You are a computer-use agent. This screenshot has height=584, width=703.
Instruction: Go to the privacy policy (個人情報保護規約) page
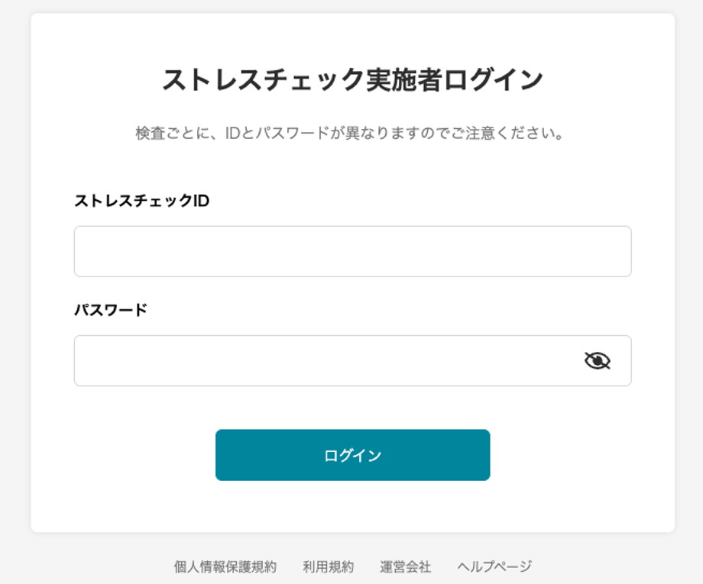pyautogui.click(x=225, y=566)
